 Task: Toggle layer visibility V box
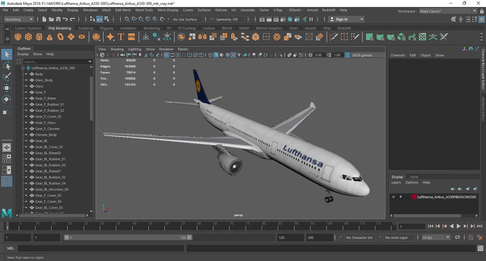point(394,197)
